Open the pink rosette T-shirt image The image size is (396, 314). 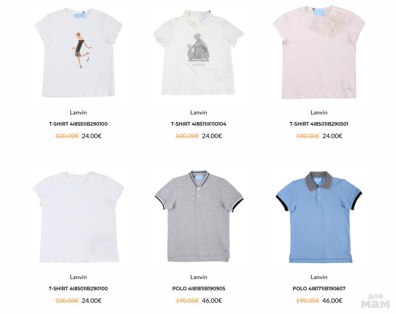tap(319, 52)
